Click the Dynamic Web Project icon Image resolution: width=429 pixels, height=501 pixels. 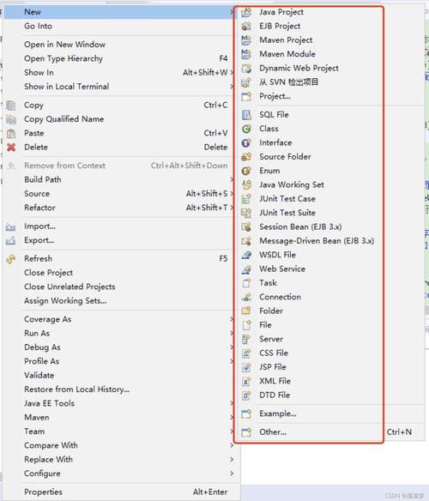tap(246, 69)
